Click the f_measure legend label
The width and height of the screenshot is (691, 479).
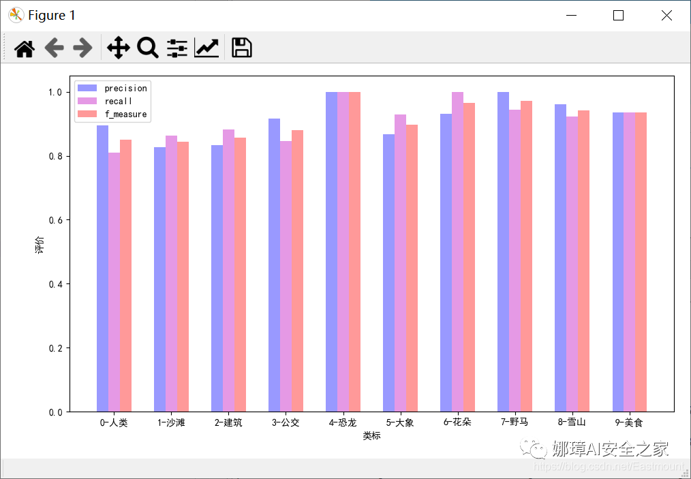click(x=125, y=114)
